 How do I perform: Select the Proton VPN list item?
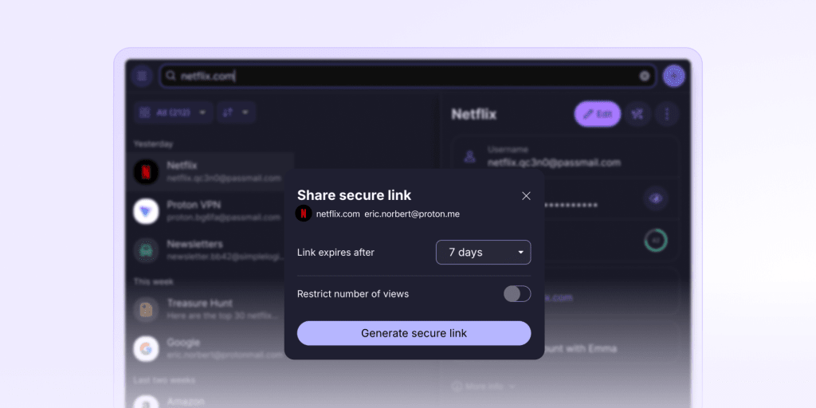tap(210, 211)
